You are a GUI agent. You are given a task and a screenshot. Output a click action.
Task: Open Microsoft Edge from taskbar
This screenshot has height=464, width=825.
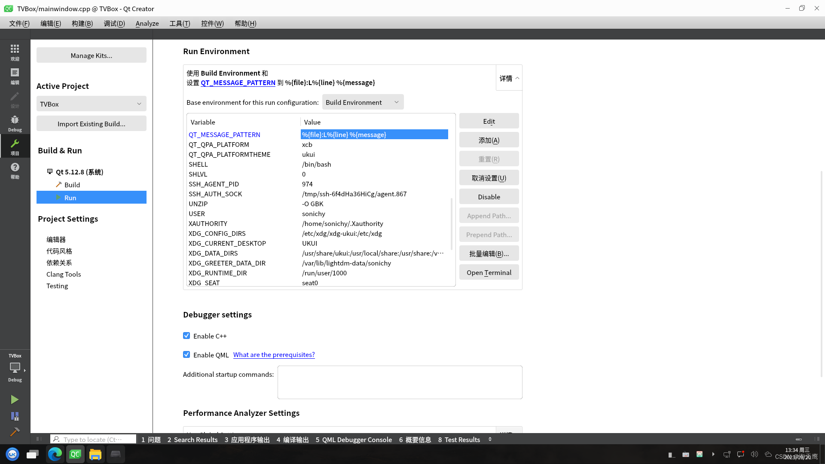pyautogui.click(x=55, y=454)
